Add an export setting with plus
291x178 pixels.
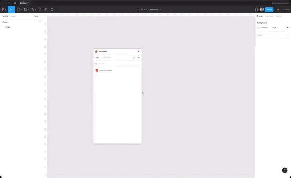tap(287, 35)
